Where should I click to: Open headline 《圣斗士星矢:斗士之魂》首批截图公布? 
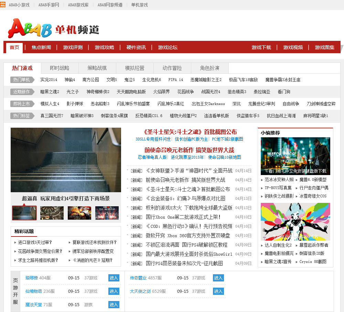190,132
